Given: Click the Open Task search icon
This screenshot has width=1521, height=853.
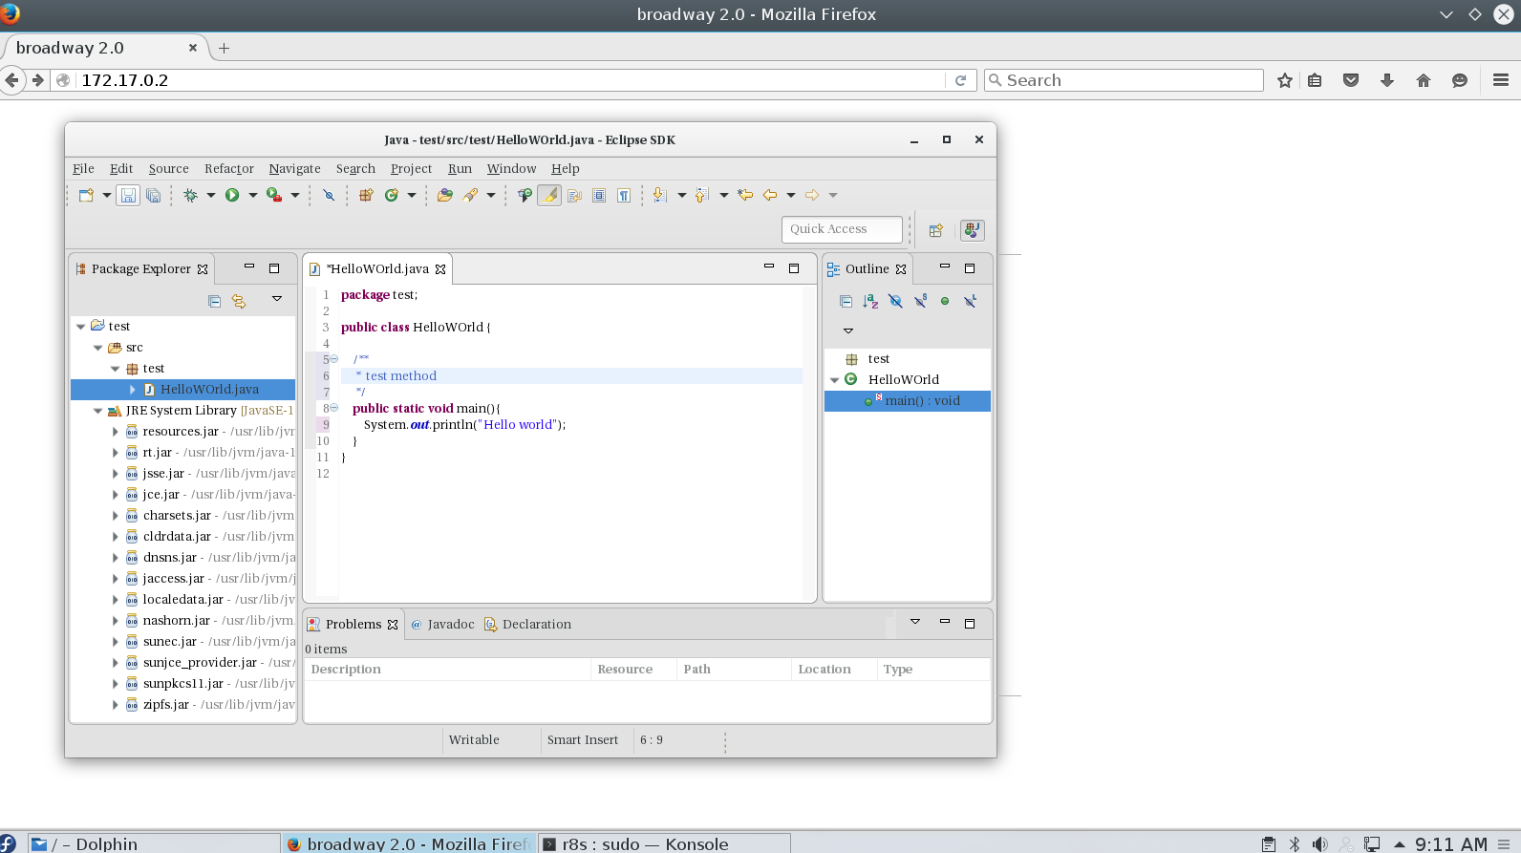Looking at the screenshot, I should [470, 195].
